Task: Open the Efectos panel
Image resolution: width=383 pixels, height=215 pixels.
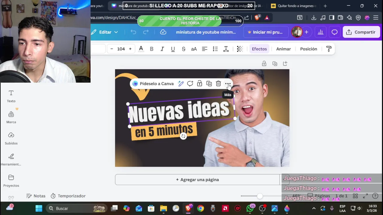Action: point(259,49)
